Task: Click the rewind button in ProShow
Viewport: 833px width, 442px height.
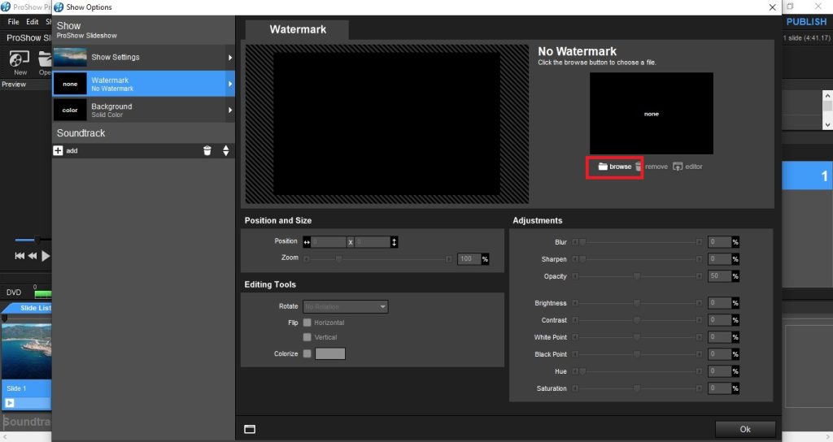Action: tap(33, 256)
